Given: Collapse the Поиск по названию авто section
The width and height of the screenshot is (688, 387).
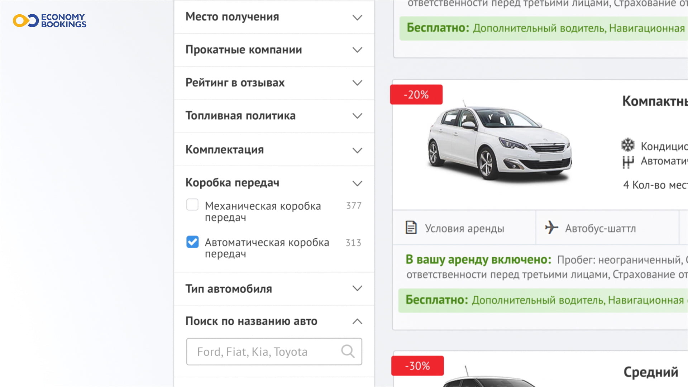Looking at the screenshot, I should coord(357,321).
